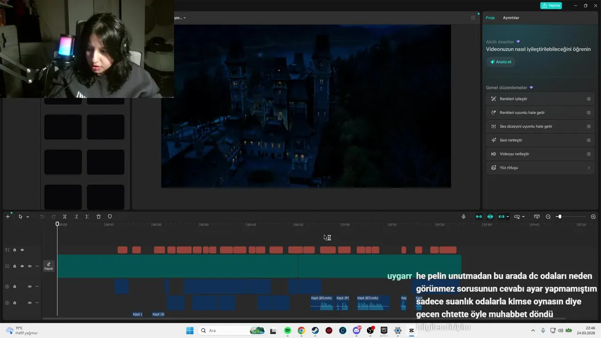Toggle clip linkage button
601x338 pixels.
(x=501, y=216)
